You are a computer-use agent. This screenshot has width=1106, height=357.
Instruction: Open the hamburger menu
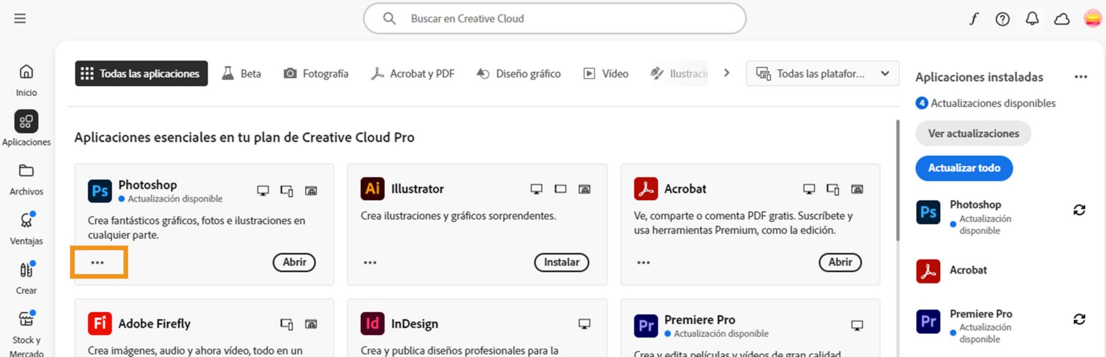[20, 18]
